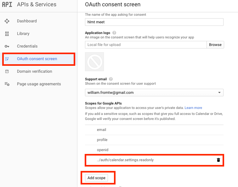Image resolution: width=238 pixels, height=187 pixels.
Task: Click the Domain verification checkbox icon
Action: 7,71
